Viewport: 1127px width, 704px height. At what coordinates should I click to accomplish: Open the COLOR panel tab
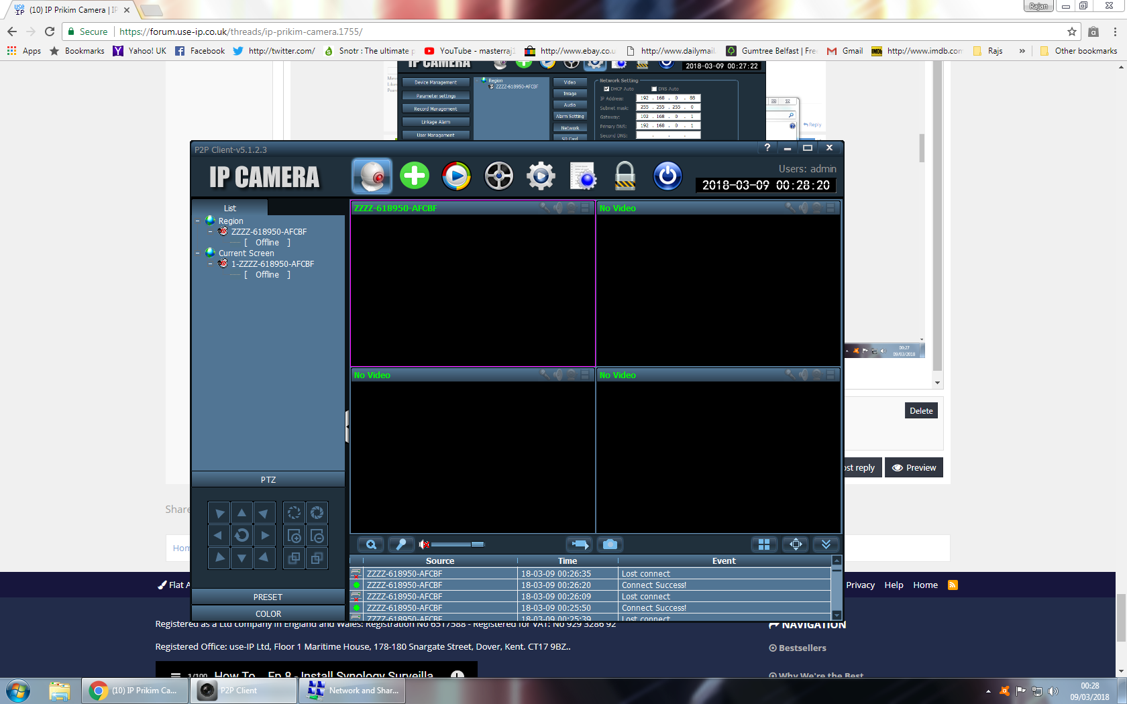point(268,613)
